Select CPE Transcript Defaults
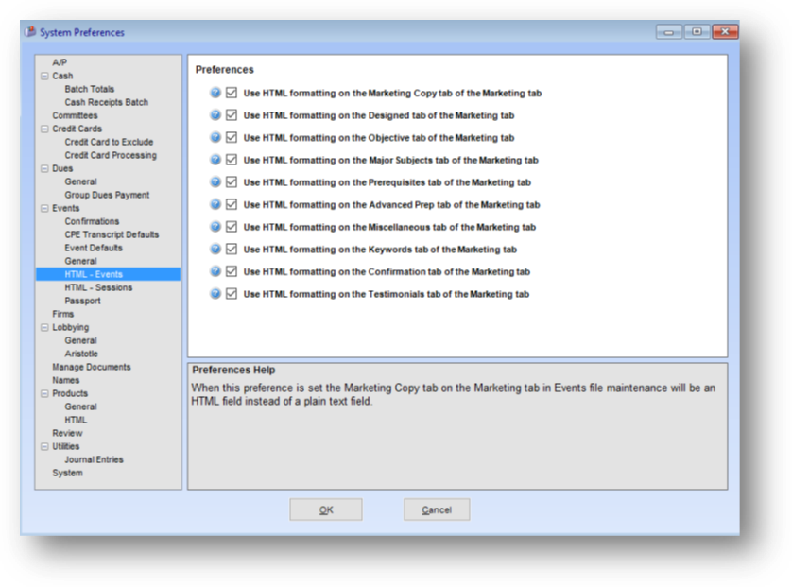 click(x=112, y=234)
